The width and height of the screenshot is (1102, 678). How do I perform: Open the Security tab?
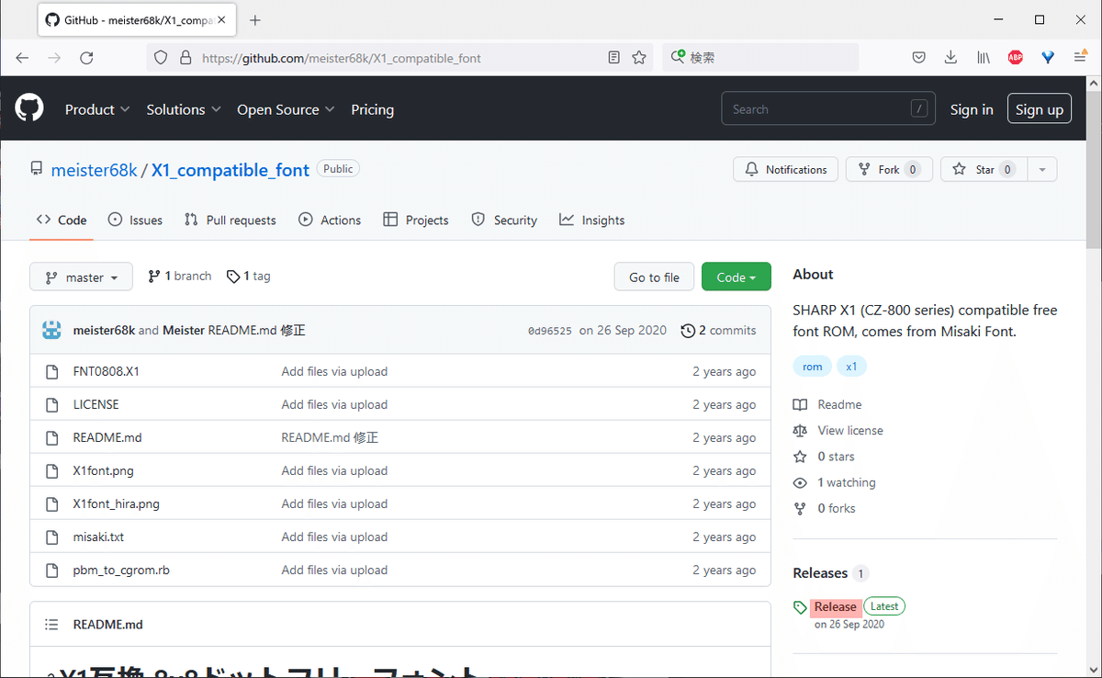pyautogui.click(x=504, y=220)
